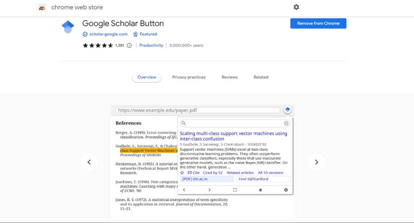This screenshot has height=223, width=414.
Task: Click the Featured badge icon
Action: (x=135, y=34)
